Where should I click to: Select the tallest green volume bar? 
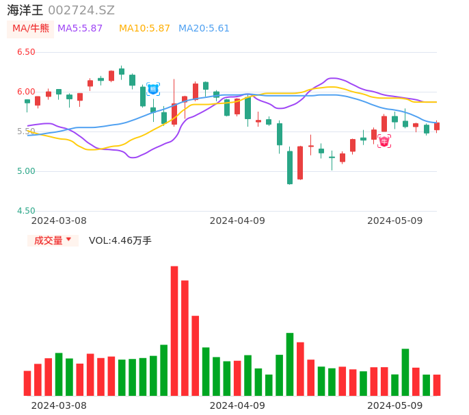tap(290, 364)
